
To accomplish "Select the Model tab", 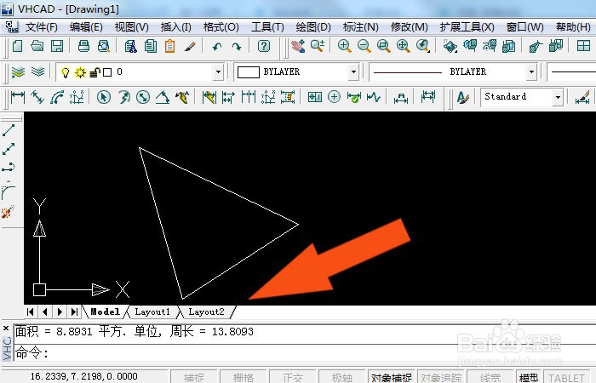I will (105, 312).
